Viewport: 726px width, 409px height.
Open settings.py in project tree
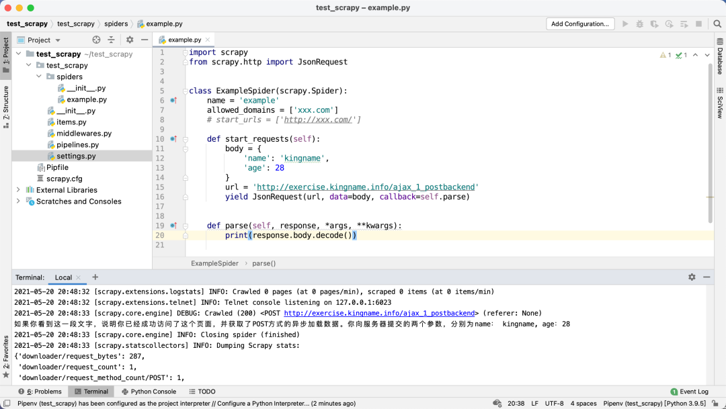click(76, 156)
